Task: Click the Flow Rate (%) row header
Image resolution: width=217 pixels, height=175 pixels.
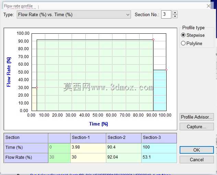Action: coord(26,158)
